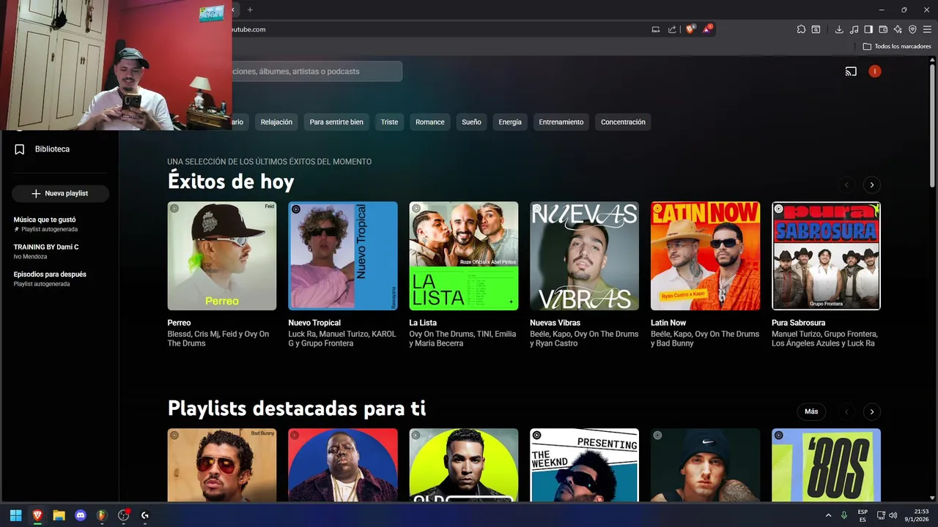Click next arrow in Playlists destacadas
This screenshot has height=527, width=938.
(x=871, y=412)
